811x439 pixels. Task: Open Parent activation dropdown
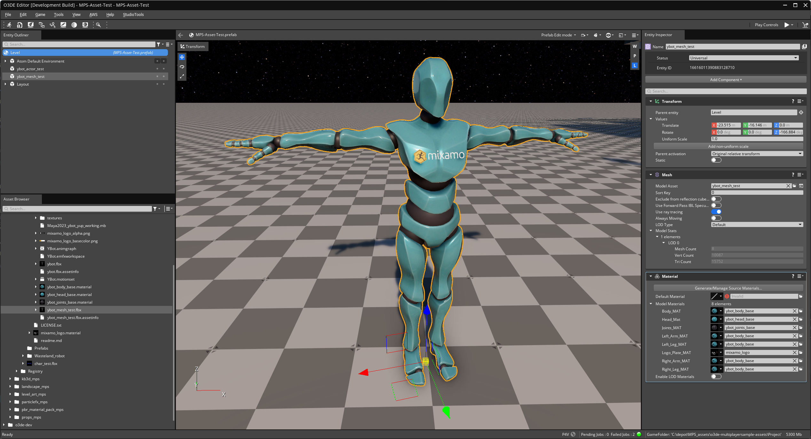point(757,154)
